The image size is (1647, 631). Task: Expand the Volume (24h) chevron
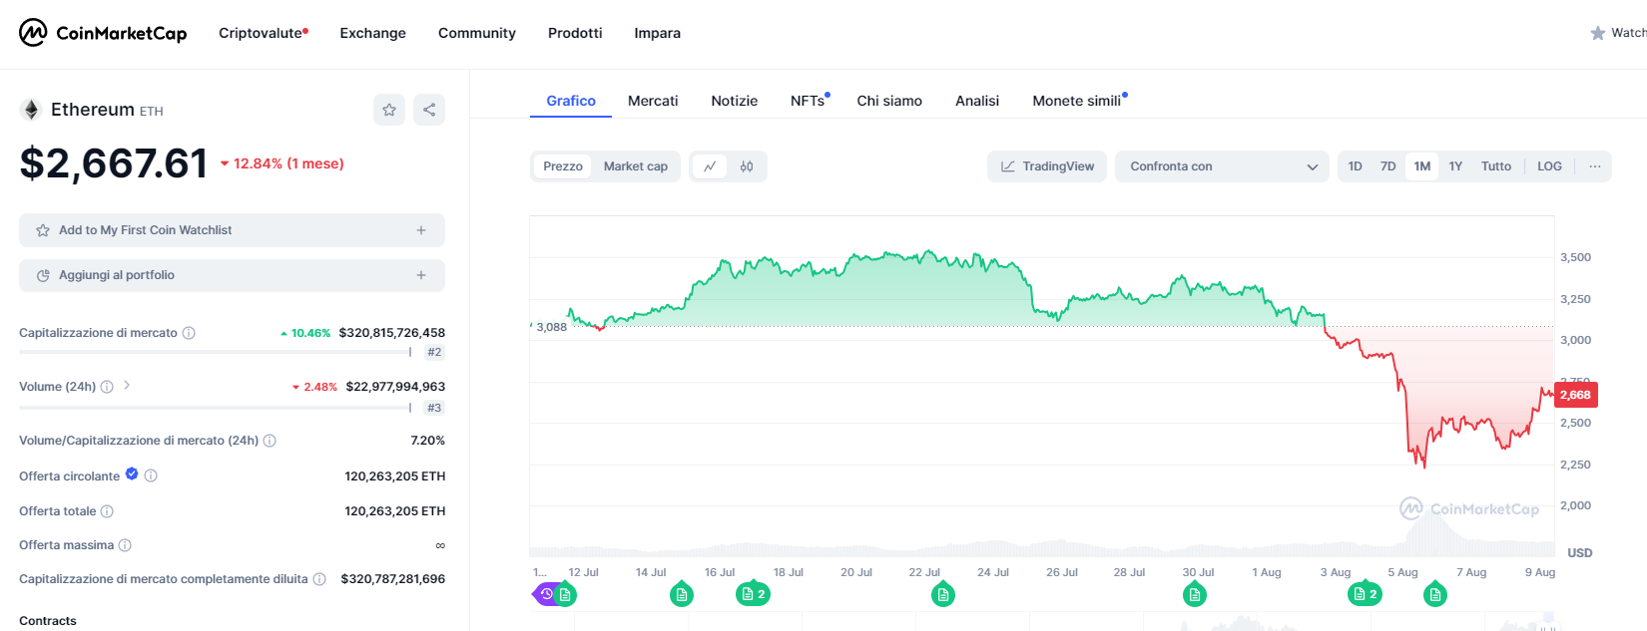pos(127,386)
